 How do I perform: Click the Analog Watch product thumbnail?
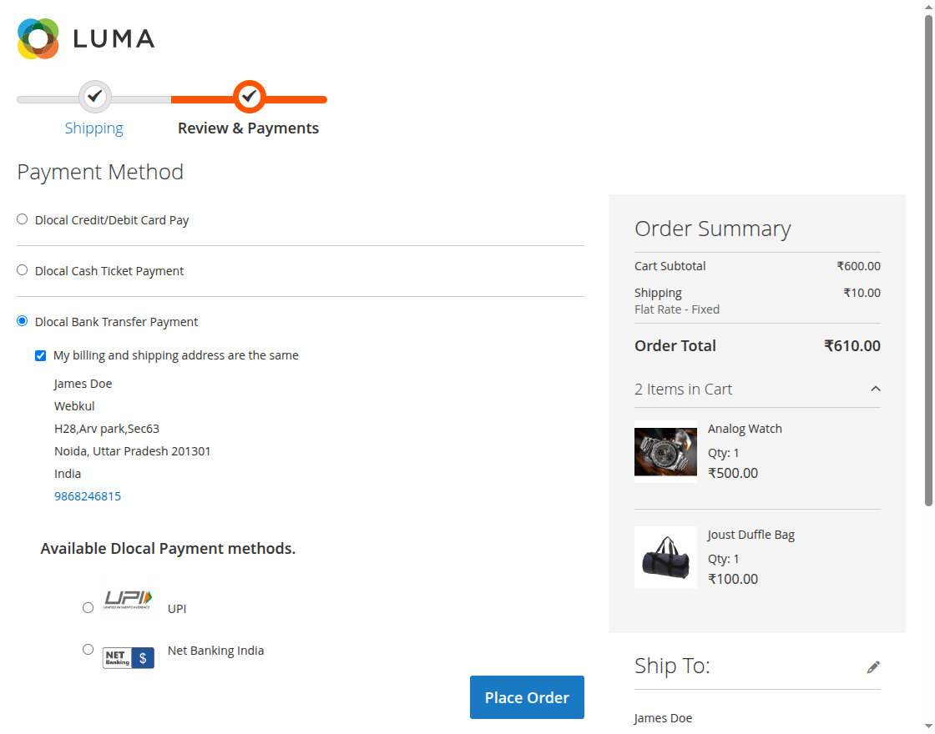(665, 455)
